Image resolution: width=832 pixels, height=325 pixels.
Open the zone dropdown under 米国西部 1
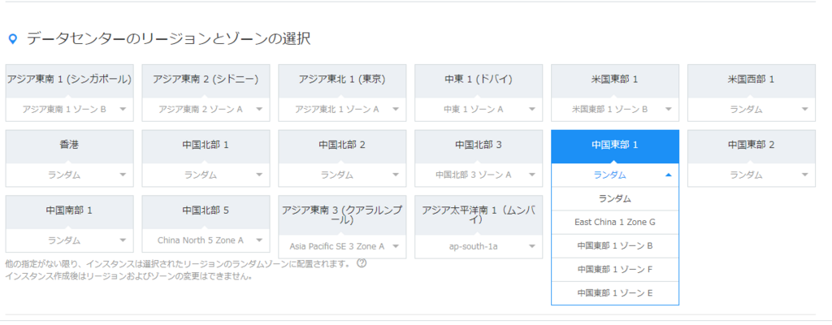[x=752, y=110]
